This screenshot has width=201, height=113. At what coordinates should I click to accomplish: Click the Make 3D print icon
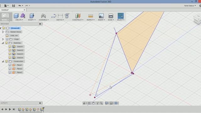(x=111, y=16)
